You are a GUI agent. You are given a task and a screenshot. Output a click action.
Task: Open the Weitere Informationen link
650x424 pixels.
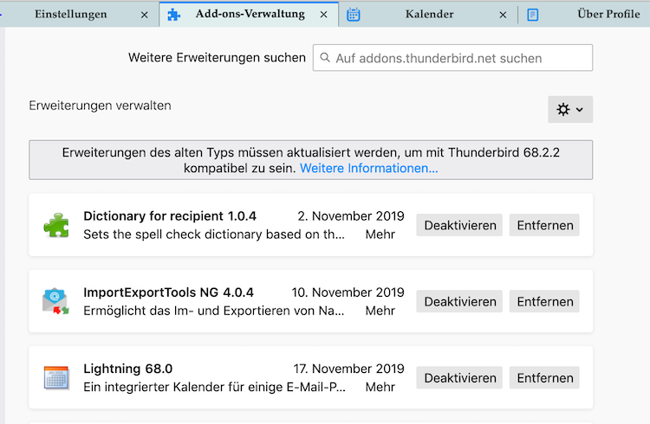[368, 168]
